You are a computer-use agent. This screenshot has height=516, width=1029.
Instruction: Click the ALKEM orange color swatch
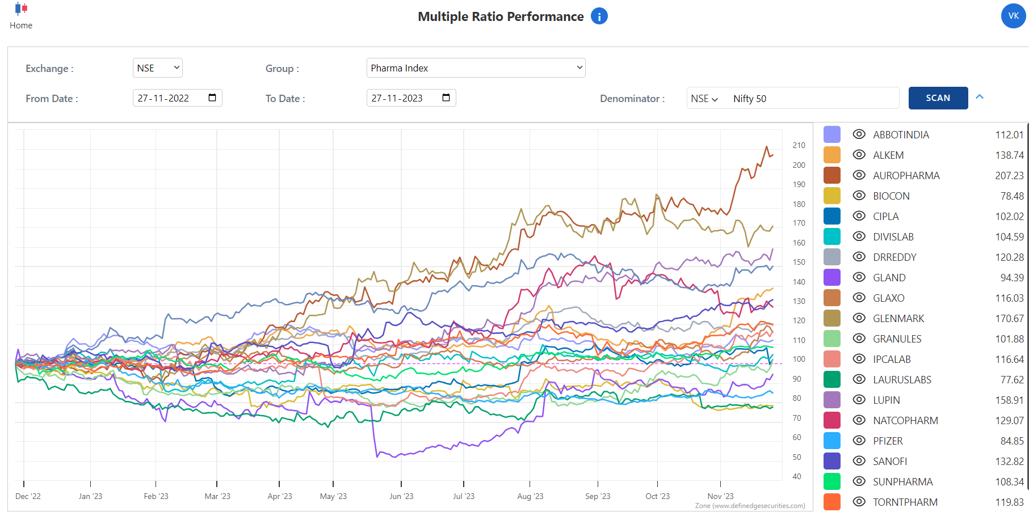pyautogui.click(x=832, y=155)
